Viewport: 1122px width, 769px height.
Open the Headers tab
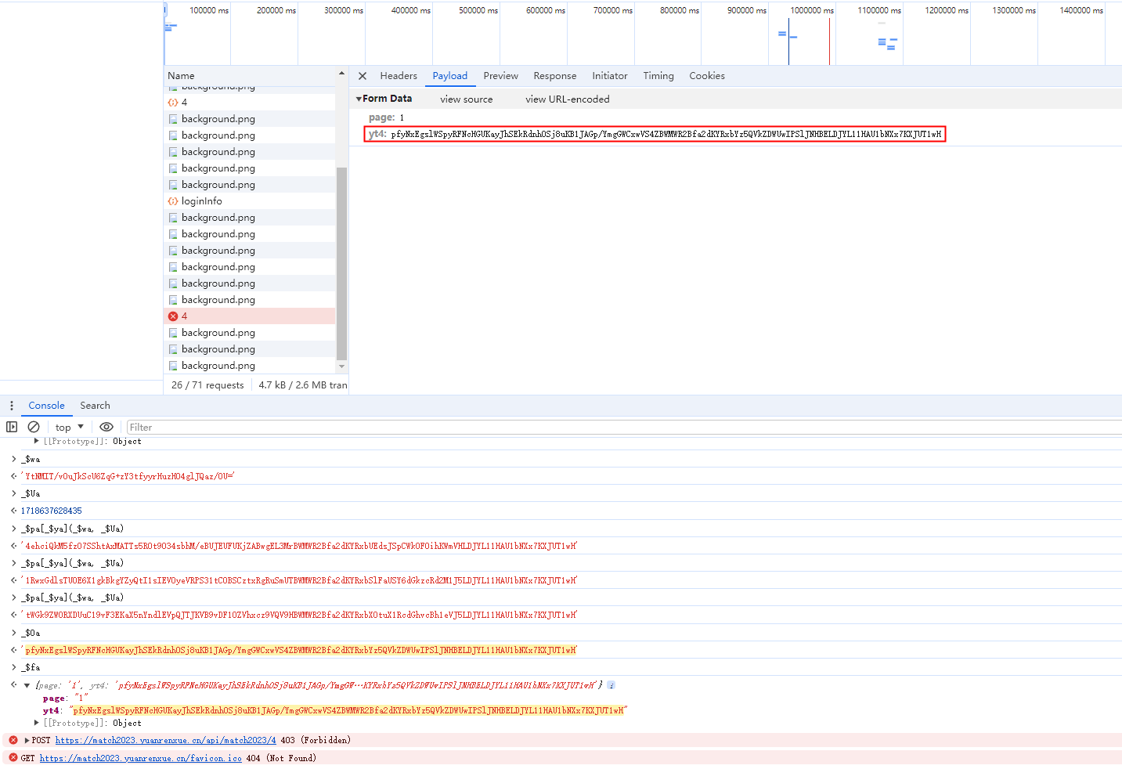399,76
